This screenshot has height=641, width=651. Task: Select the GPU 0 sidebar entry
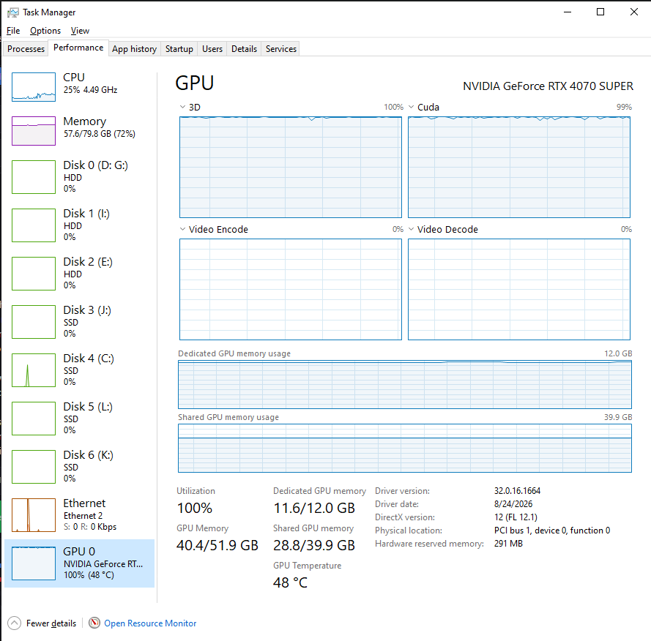coord(79,563)
